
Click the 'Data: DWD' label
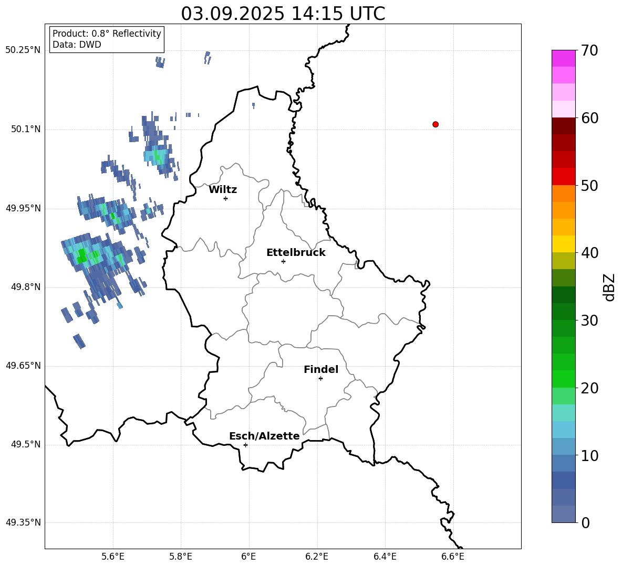77,45
